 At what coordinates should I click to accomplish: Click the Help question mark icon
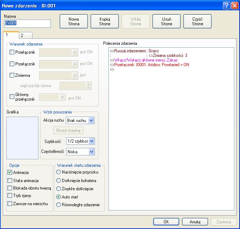[x=226, y=6]
